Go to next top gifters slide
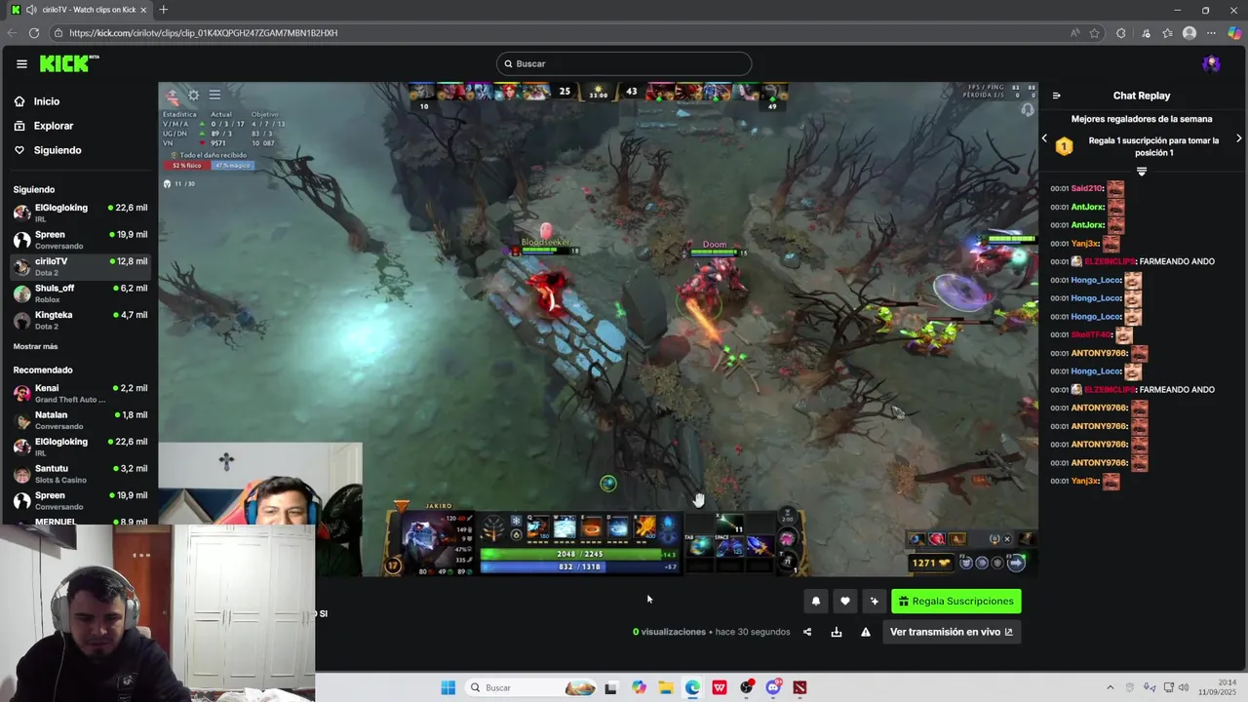The height and width of the screenshot is (702, 1248). [x=1238, y=138]
